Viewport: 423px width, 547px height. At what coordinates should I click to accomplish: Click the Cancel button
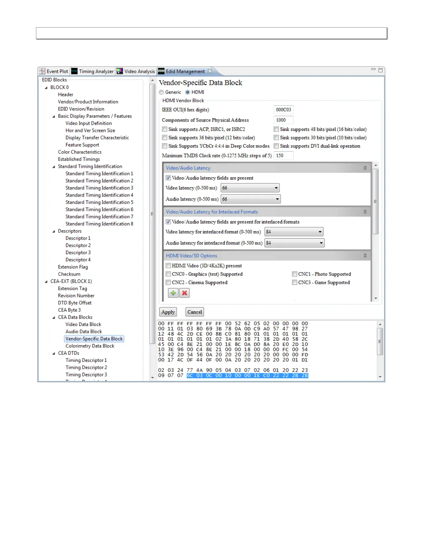195,312
